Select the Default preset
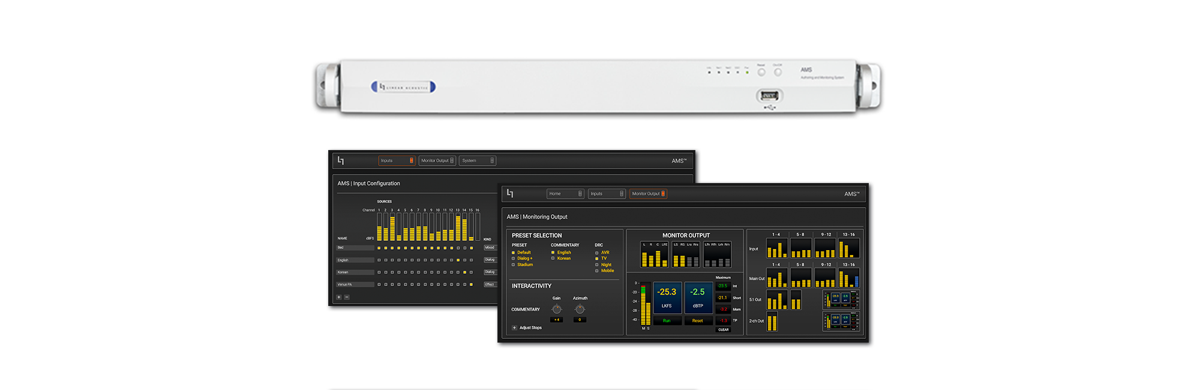Image resolution: width=1200 pixels, height=390 pixels. 513,253
